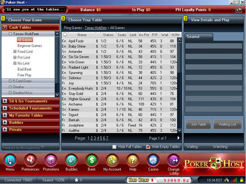
Task: Expand My Favorite Tables section
Action: [5, 115]
